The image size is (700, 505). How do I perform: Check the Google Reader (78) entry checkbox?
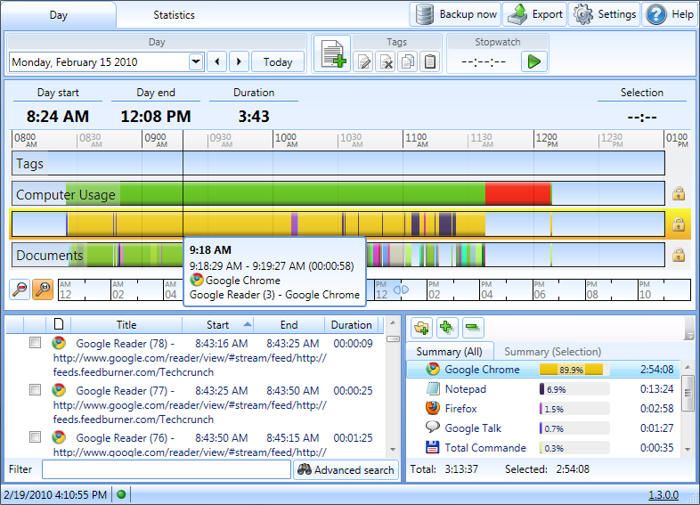[x=35, y=343]
